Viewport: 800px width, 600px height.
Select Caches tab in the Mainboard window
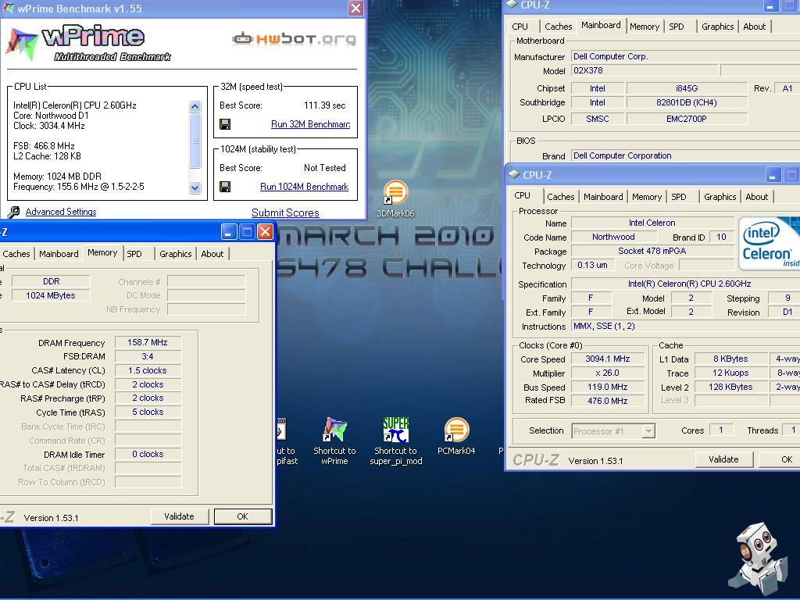click(558, 27)
